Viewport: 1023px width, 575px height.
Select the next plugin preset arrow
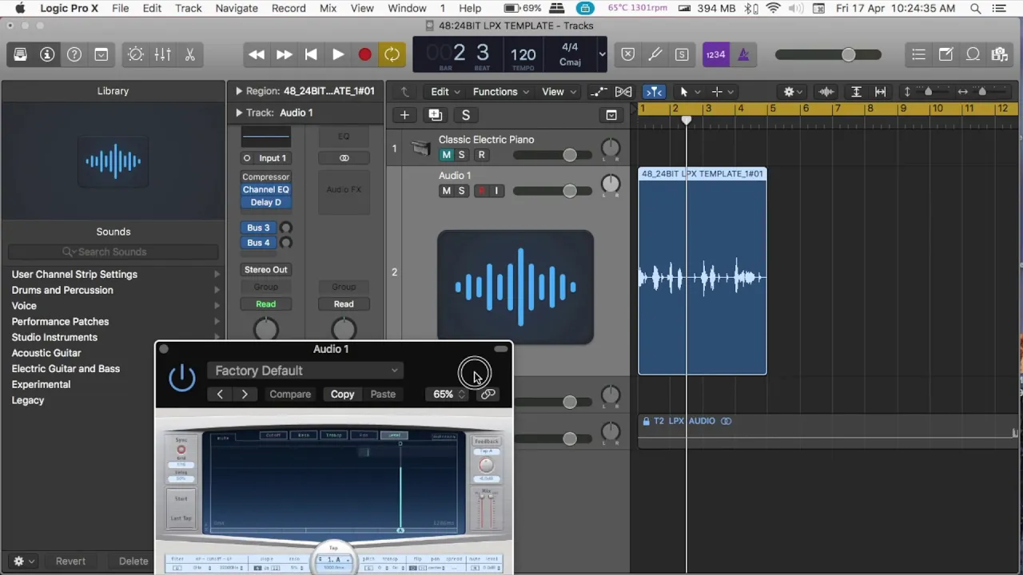tap(245, 395)
